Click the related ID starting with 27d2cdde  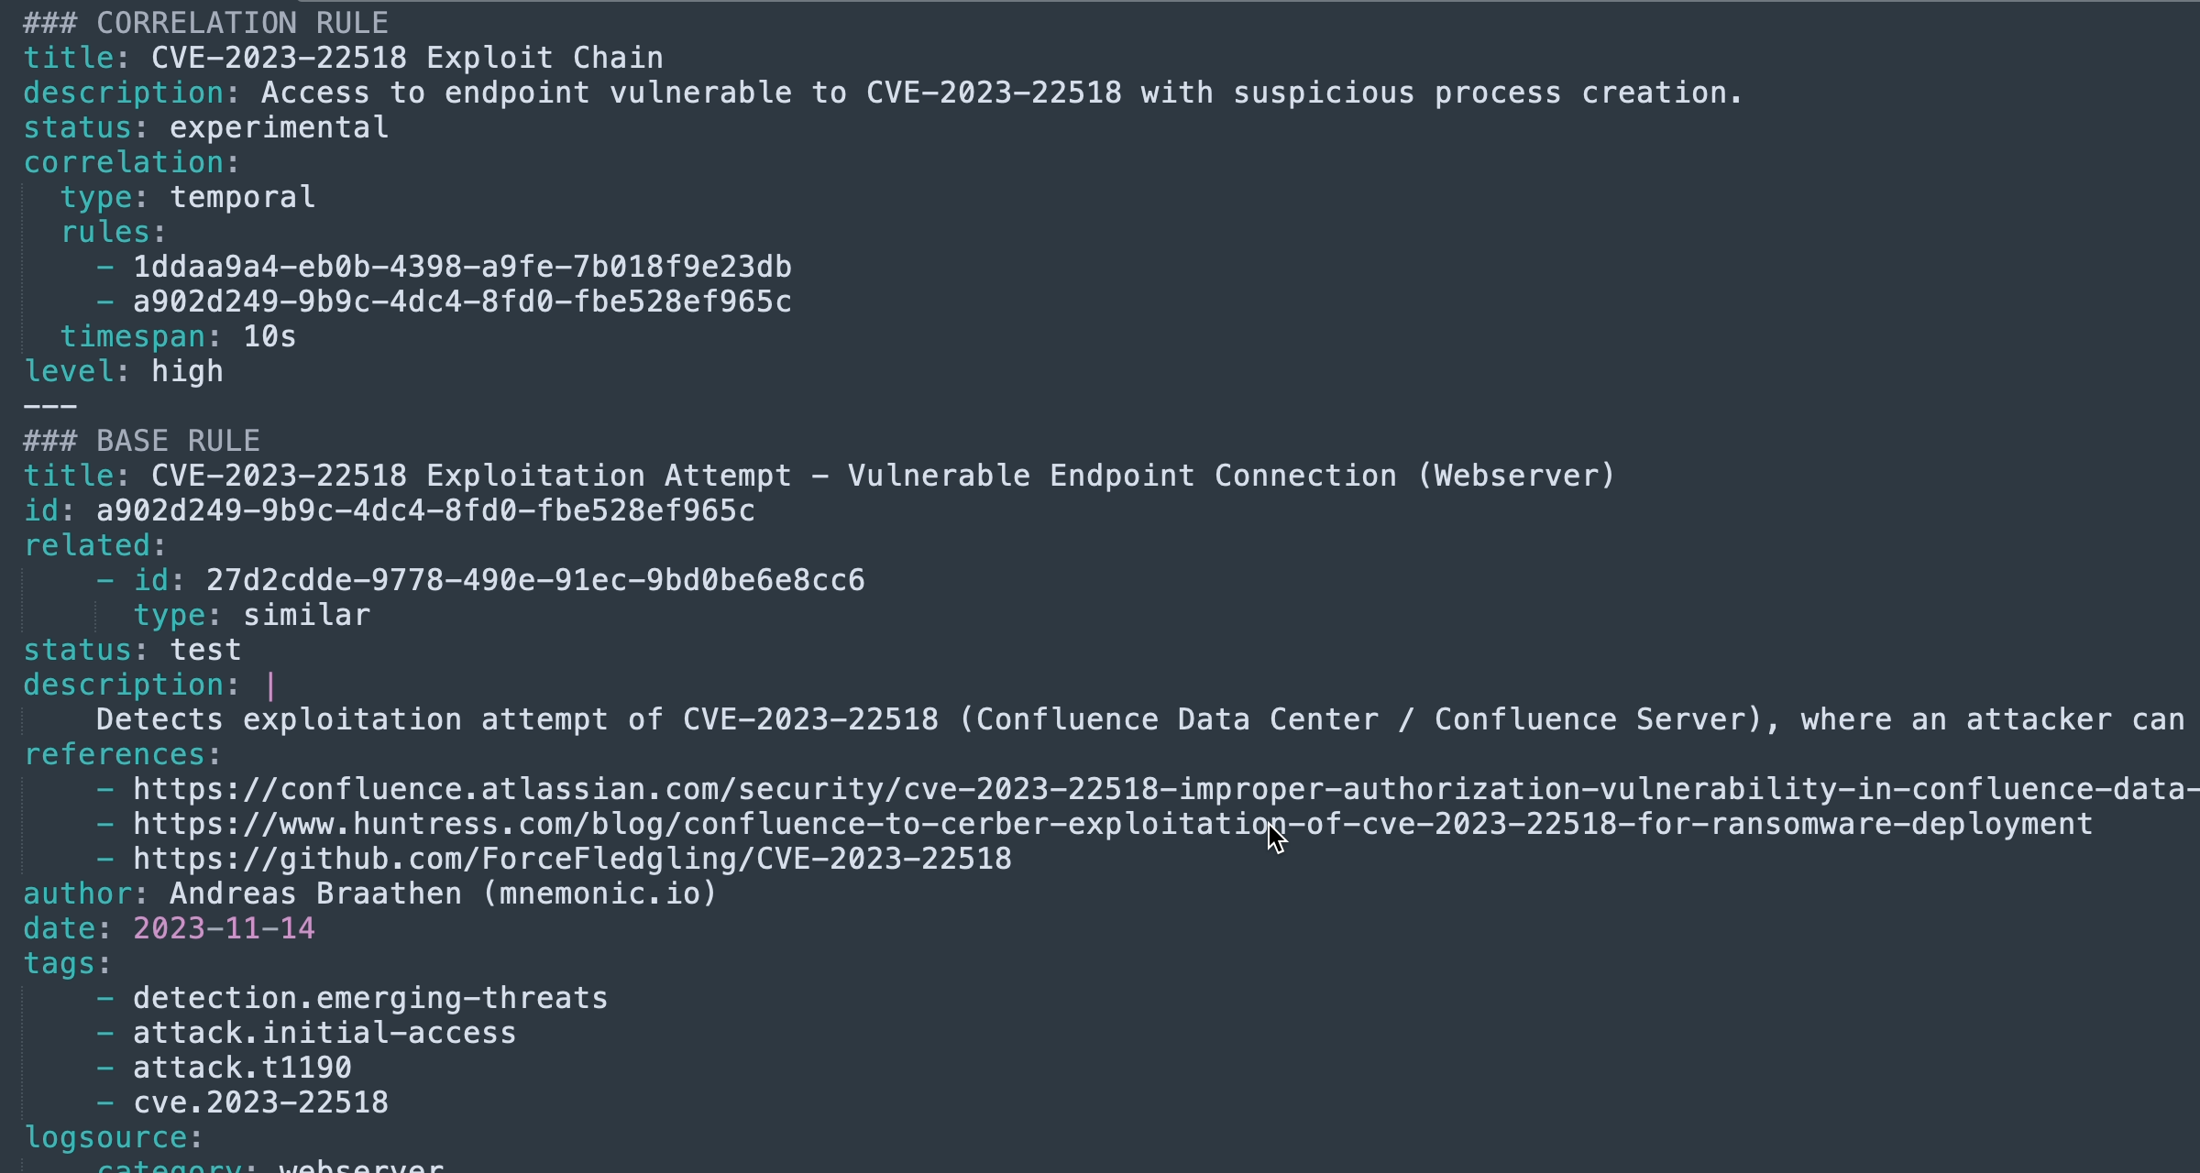tap(535, 580)
